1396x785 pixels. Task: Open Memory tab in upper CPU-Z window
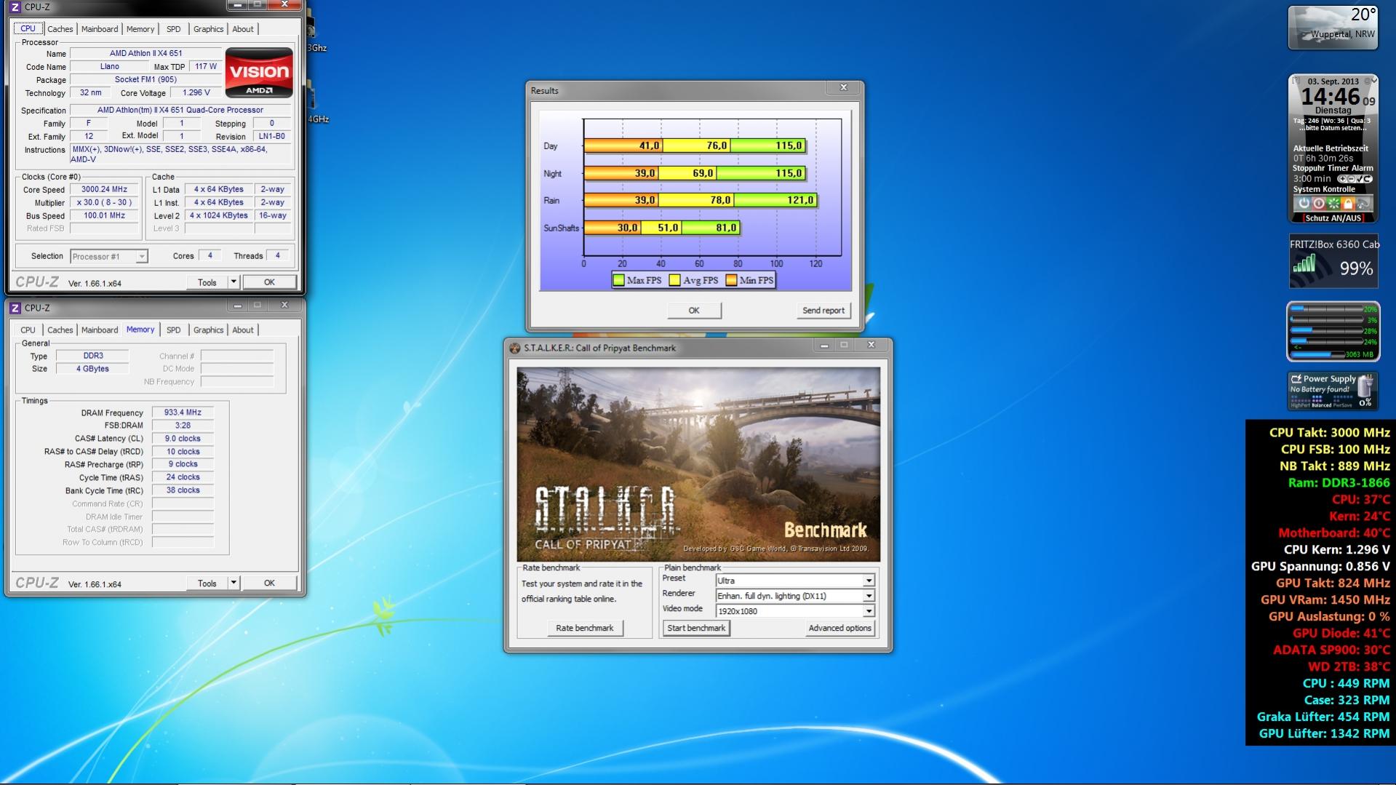(140, 29)
